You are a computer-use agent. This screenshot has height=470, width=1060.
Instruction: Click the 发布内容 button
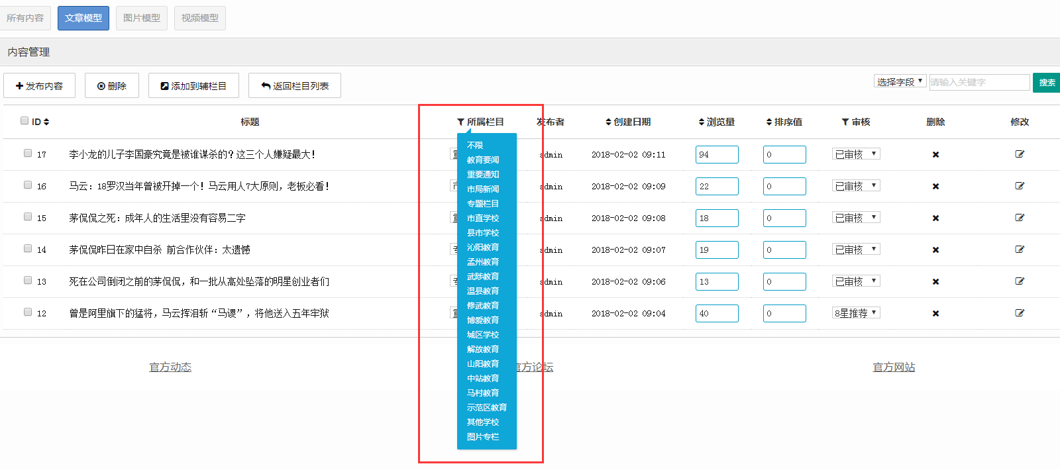[39, 85]
